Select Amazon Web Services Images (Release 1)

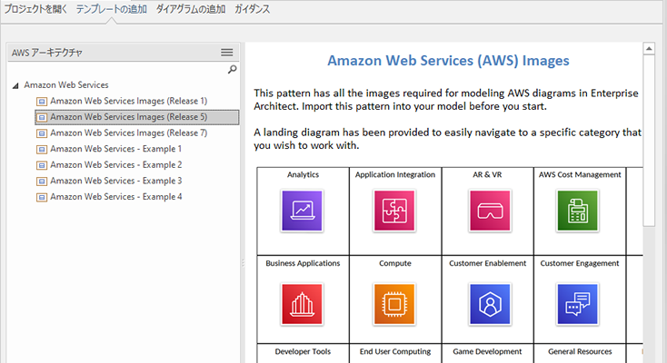(x=128, y=101)
